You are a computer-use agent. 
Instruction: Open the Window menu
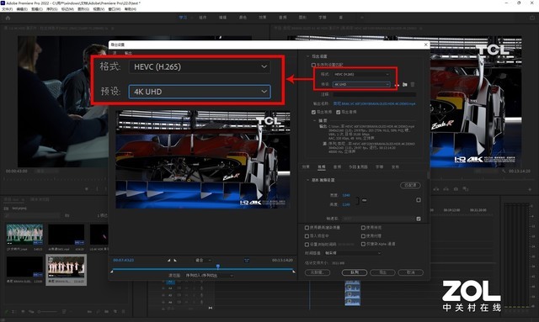115,9
